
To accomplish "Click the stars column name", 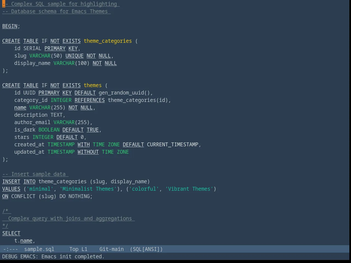I will (22, 137).
